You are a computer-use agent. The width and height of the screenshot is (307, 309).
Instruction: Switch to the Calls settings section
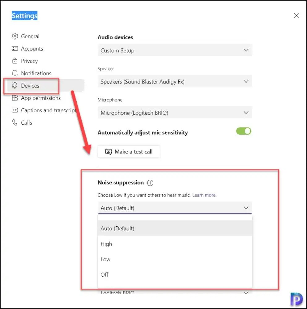click(26, 122)
